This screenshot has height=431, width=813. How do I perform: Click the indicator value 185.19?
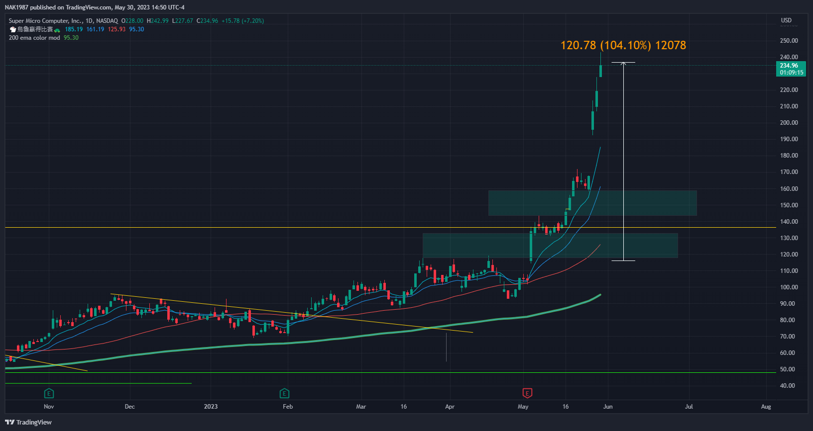74,29
